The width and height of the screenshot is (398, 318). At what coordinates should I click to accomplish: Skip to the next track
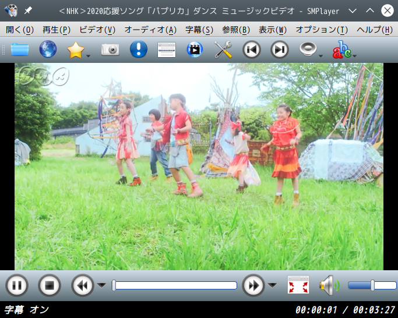[280, 50]
